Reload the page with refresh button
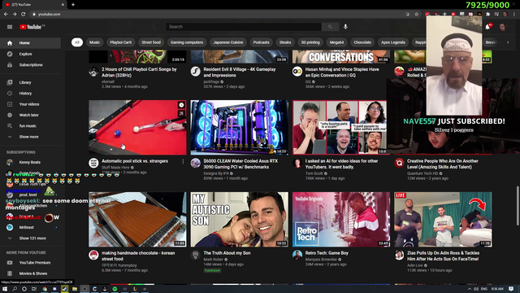This screenshot has width=520, height=293. 24,15
